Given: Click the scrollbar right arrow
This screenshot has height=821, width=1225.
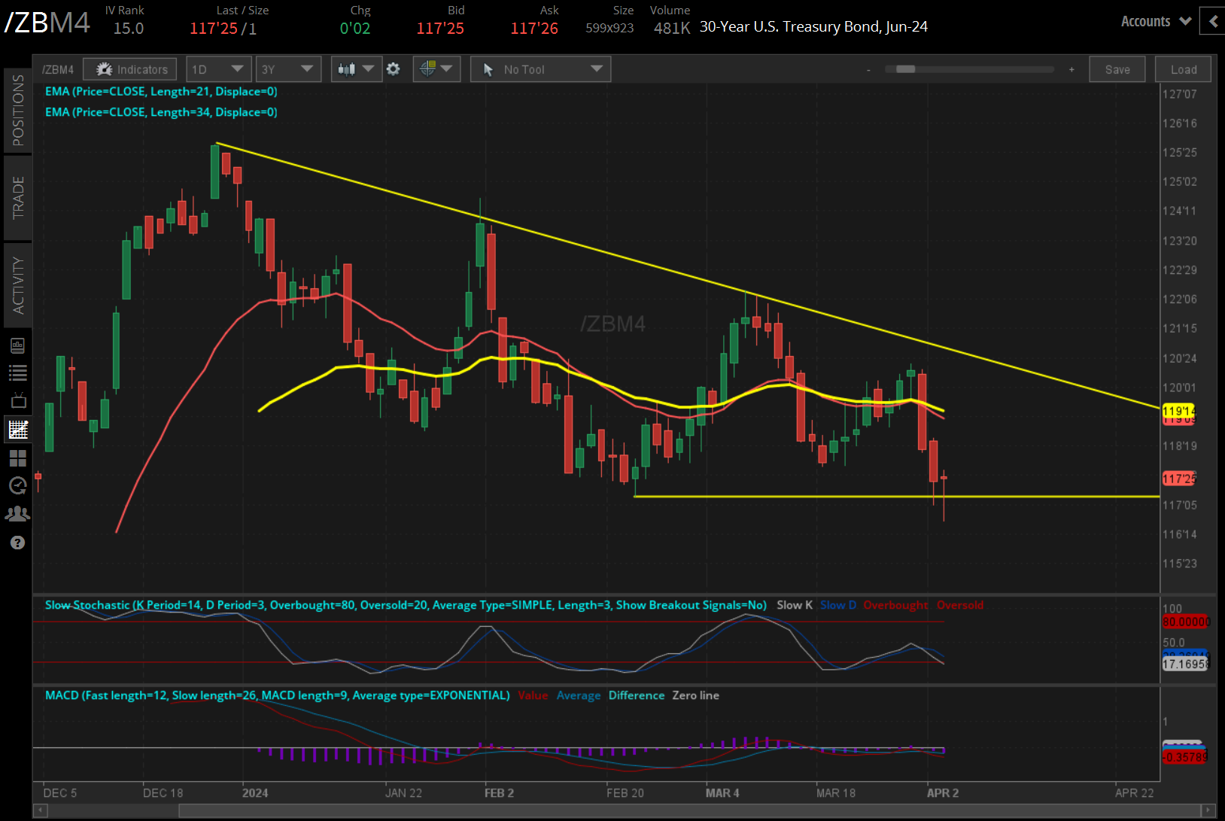Looking at the screenshot, I should (1208, 810).
